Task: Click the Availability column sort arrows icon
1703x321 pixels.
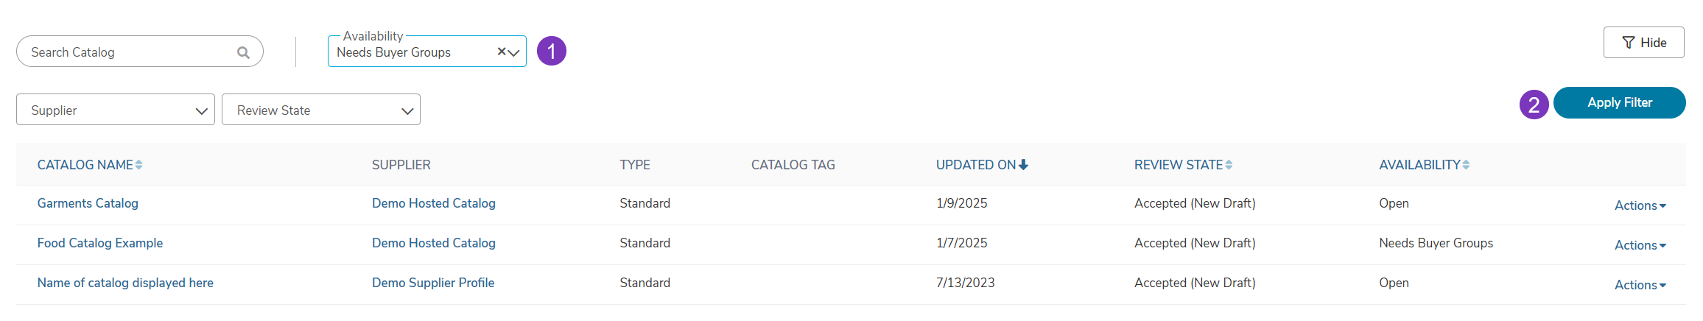Action: point(1466,165)
